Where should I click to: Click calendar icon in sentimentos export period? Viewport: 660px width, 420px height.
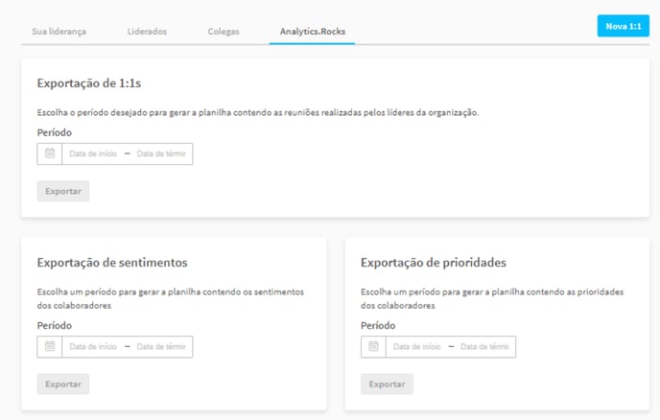50,346
